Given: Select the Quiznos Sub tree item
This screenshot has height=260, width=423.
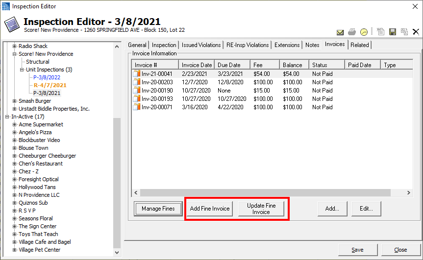Looking at the screenshot, I should click(x=33, y=203).
